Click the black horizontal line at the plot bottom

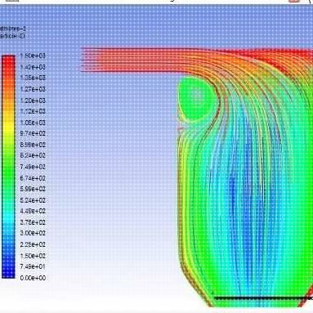click(263, 298)
